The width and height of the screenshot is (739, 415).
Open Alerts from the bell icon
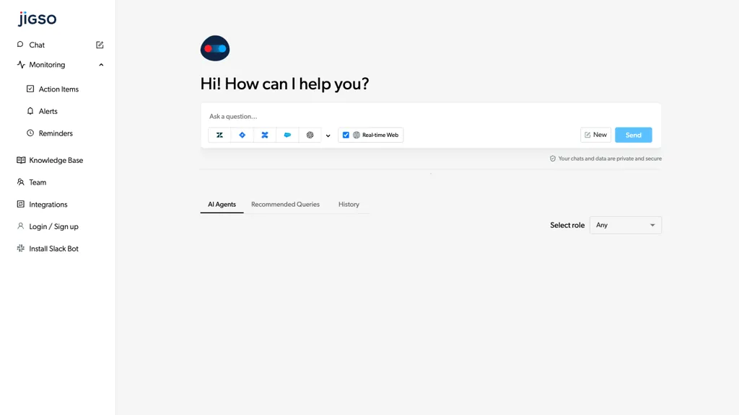point(30,111)
